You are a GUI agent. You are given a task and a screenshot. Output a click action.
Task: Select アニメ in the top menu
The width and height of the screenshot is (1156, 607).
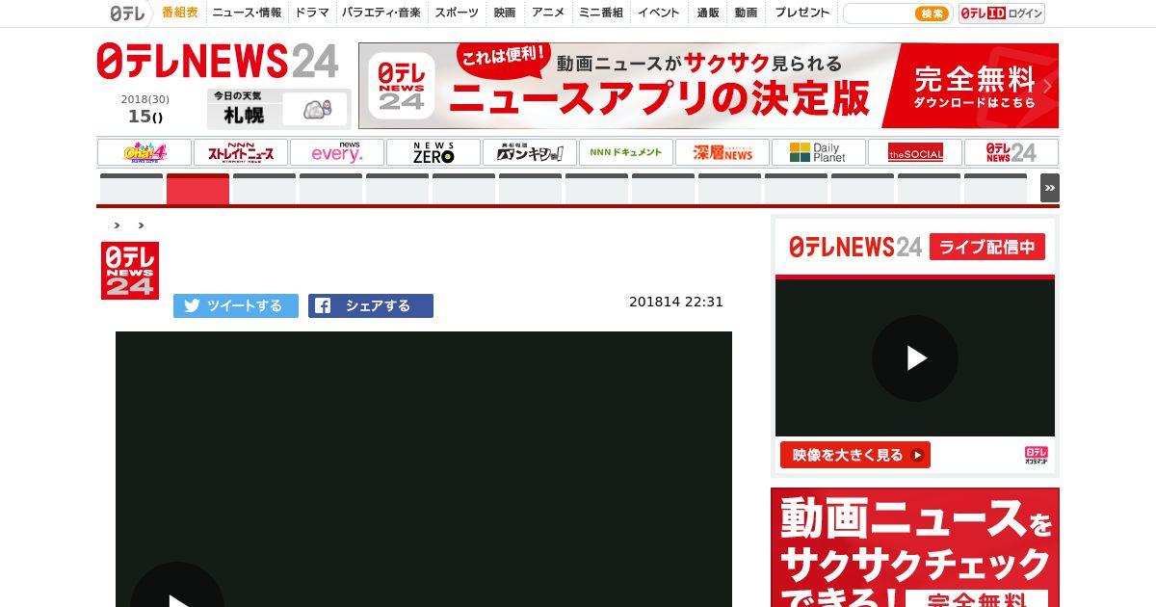click(548, 13)
